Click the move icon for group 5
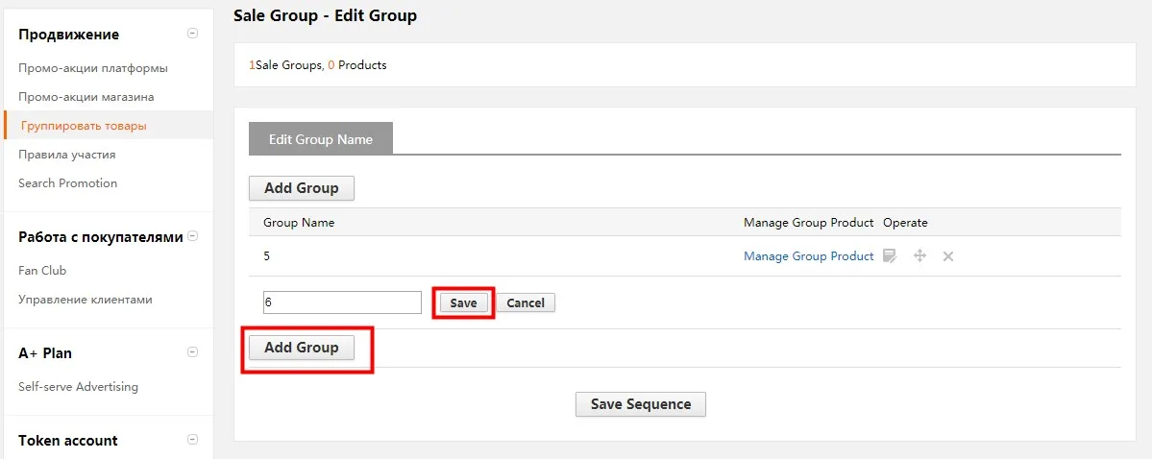This screenshot has width=1152, height=459. pyautogui.click(x=919, y=256)
